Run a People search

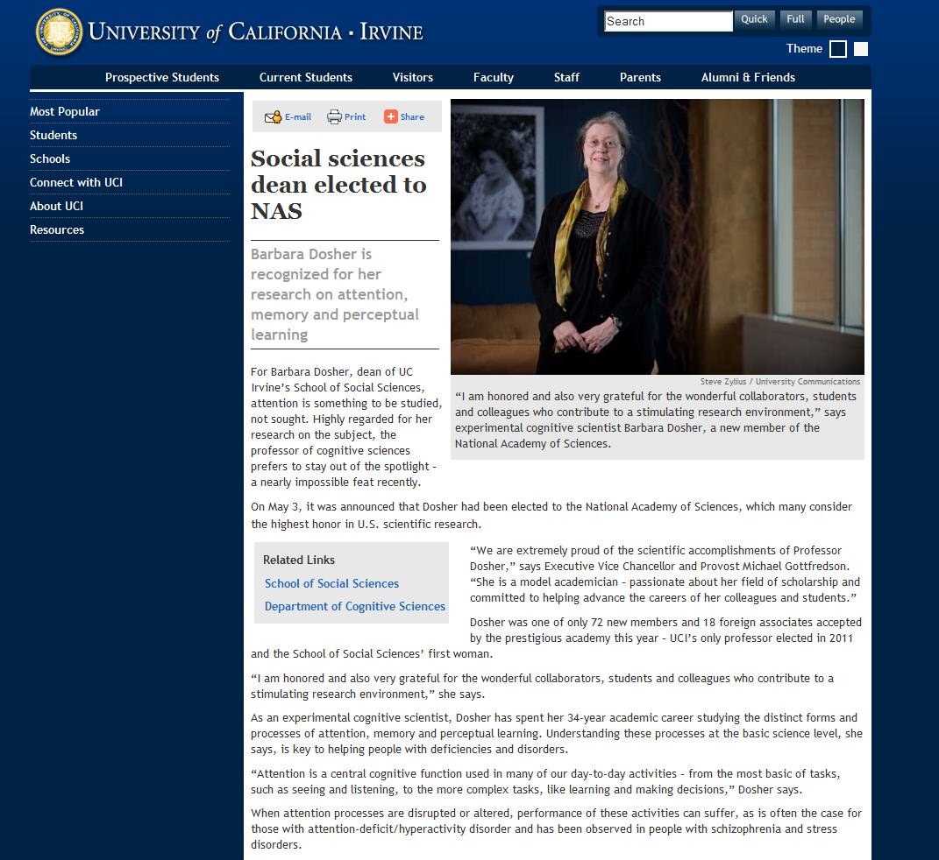click(x=839, y=19)
